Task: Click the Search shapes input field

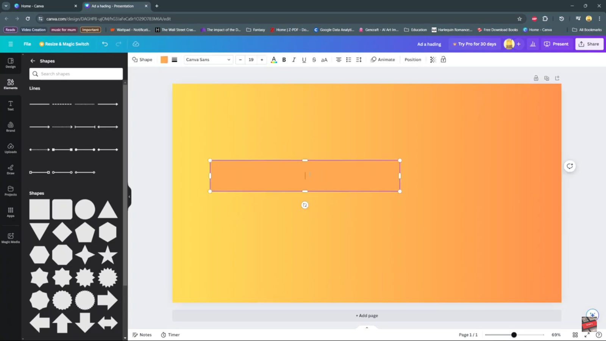Action: 76,74
